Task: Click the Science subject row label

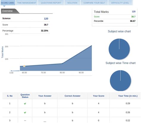Action: 7,18
